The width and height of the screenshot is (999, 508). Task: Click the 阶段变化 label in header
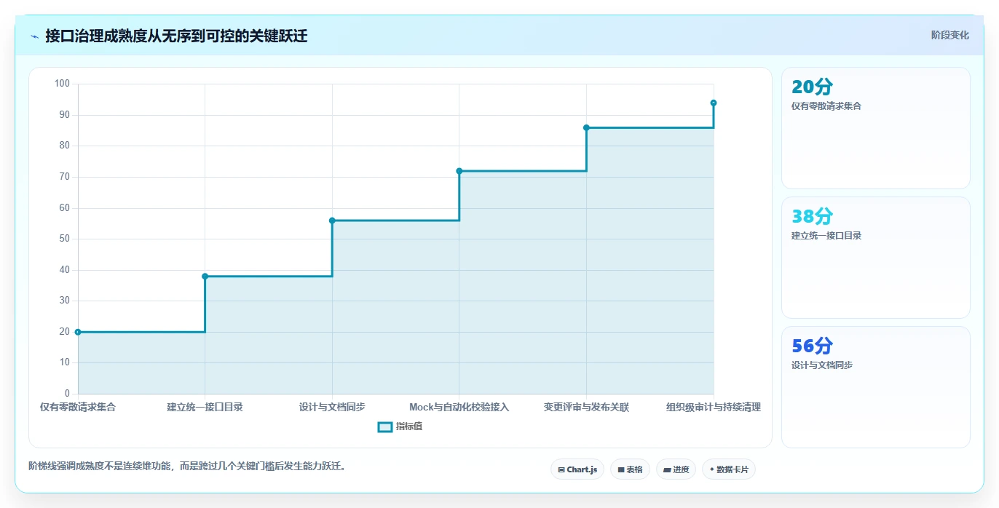(949, 35)
